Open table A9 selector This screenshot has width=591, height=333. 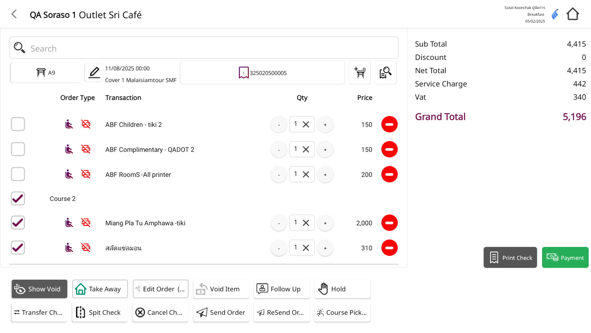pos(46,73)
